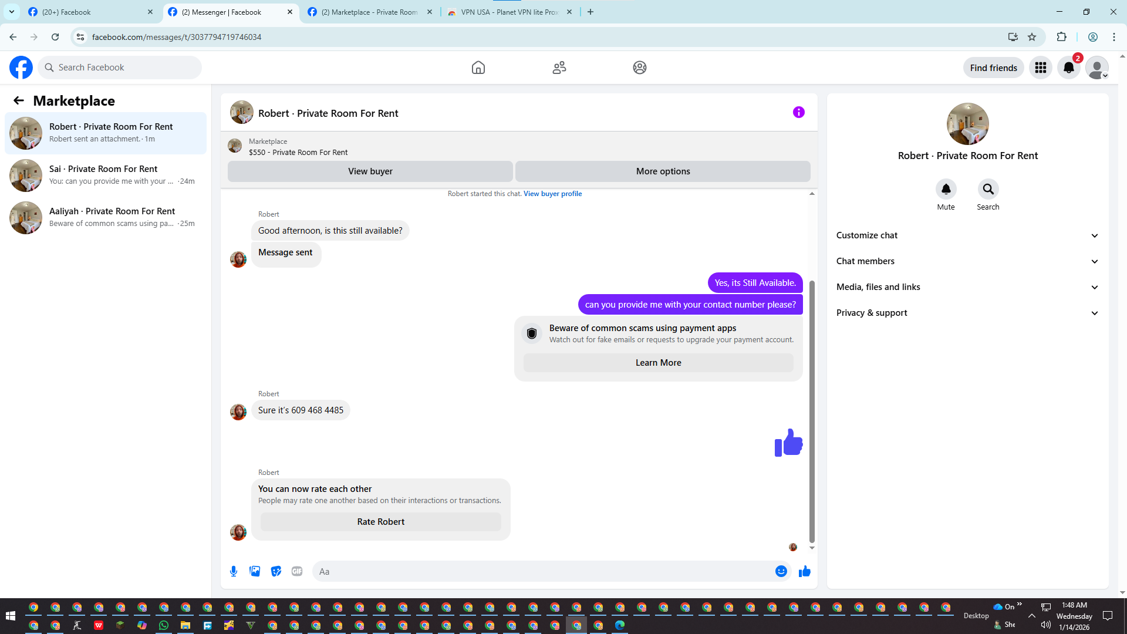Open the View buyer profile link
1127x634 pixels.
(552, 194)
